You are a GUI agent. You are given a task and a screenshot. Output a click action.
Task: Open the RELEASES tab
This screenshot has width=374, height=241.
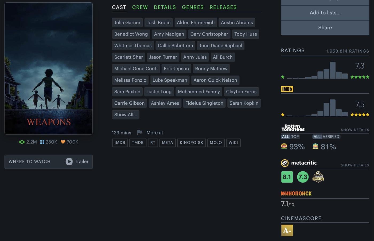[223, 7]
